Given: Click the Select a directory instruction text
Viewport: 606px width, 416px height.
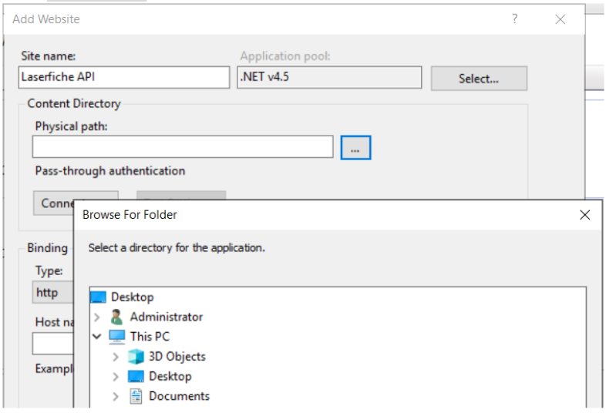Looking at the screenshot, I should [x=177, y=247].
